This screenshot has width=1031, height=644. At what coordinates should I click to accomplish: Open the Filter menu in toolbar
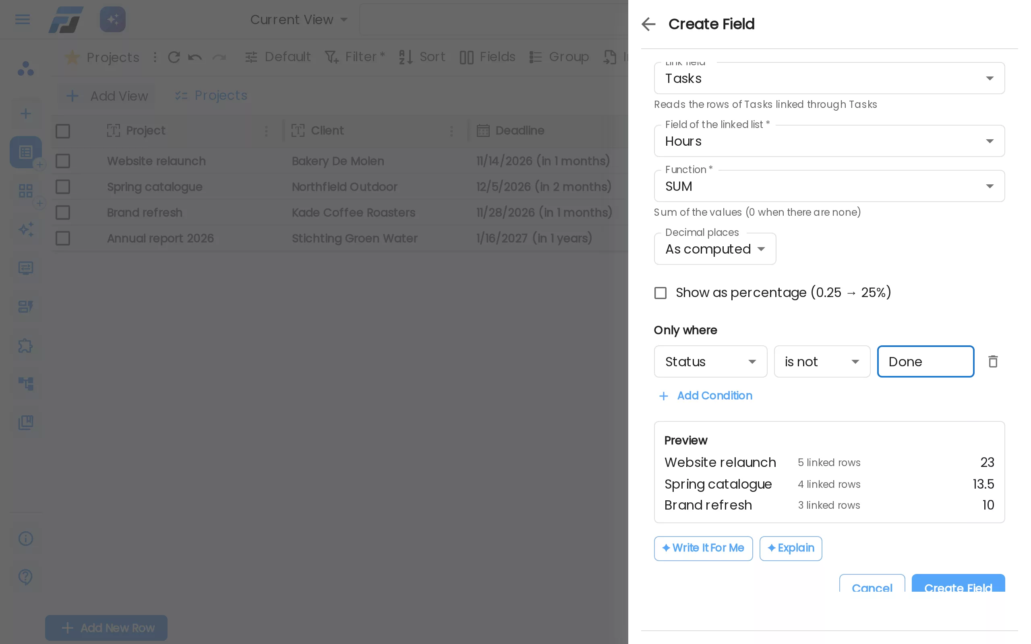coord(354,57)
